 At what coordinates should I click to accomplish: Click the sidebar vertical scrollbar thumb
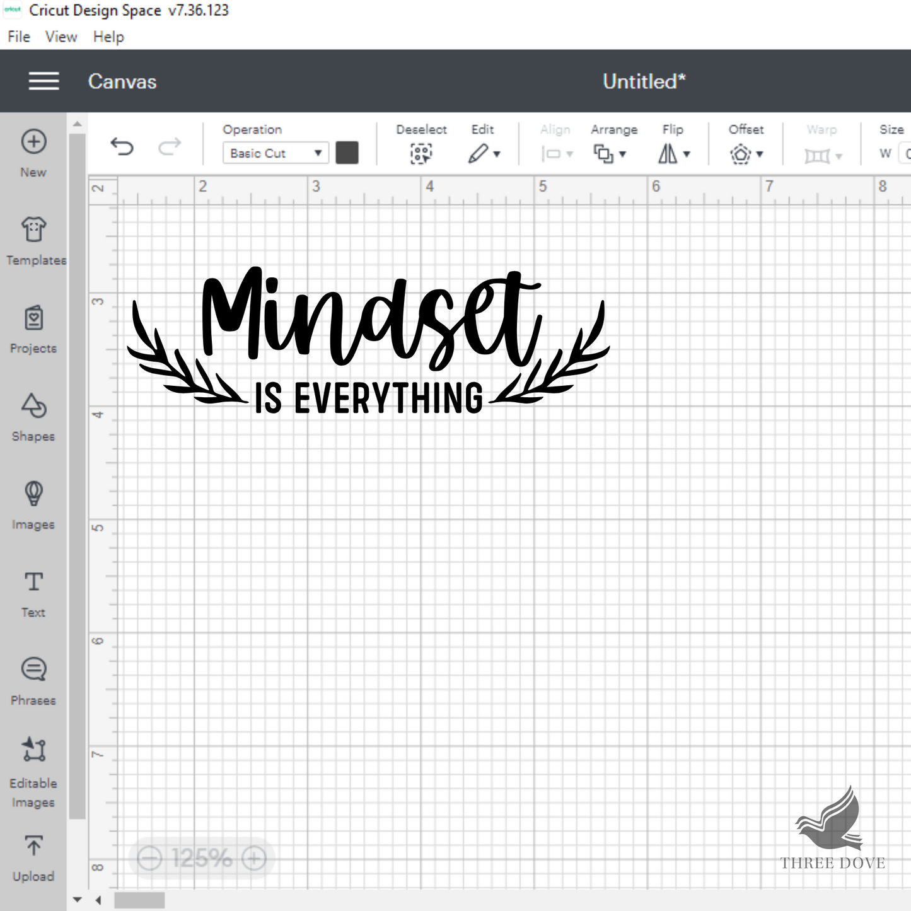pyautogui.click(x=77, y=476)
